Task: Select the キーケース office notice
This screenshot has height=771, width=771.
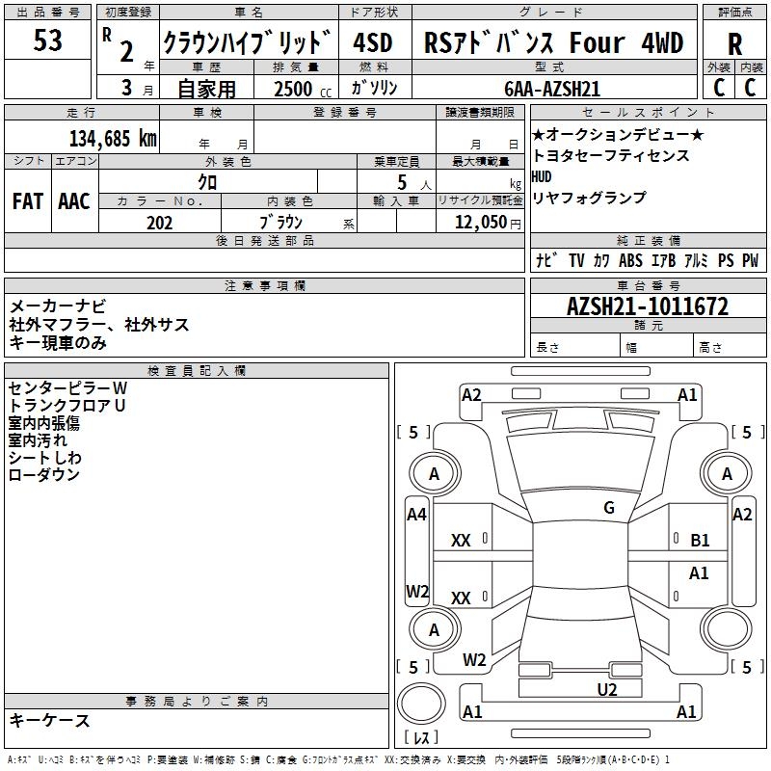Action: coord(50,720)
